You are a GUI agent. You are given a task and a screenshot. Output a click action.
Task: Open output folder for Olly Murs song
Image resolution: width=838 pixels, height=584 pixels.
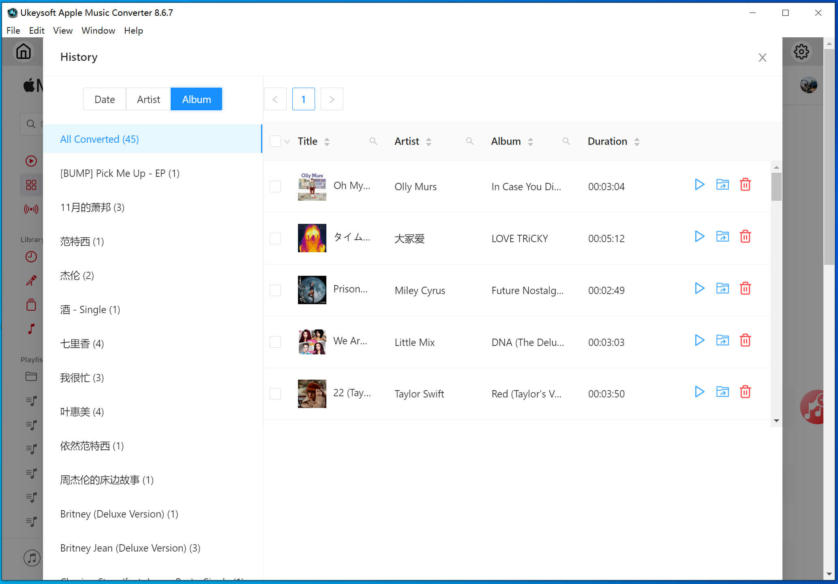click(x=722, y=185)
